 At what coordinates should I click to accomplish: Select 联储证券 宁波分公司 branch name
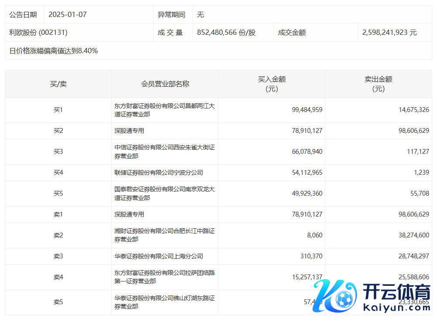tap(158, 173)
